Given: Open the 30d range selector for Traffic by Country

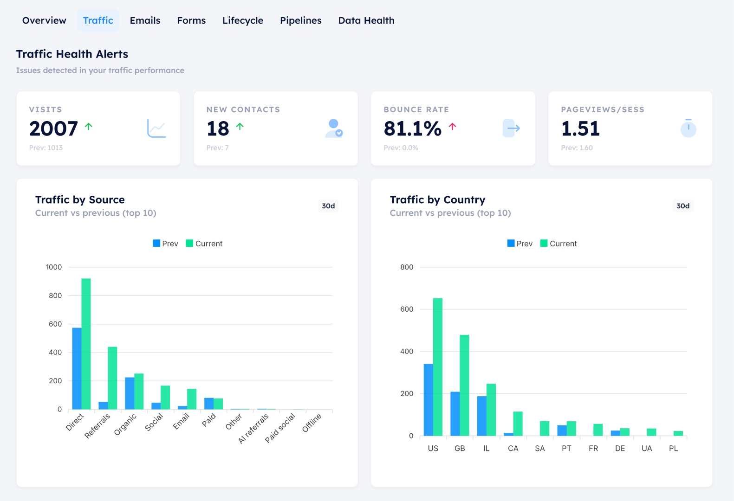Looking at the screenshot, I should (682, 206).
